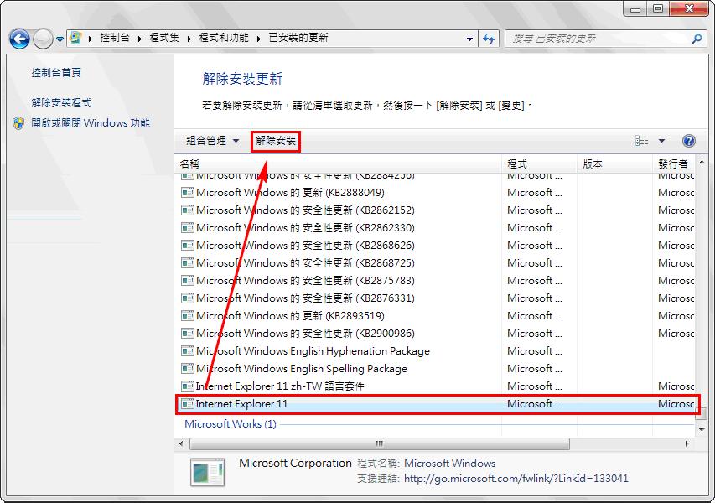Click the icon of Internet Explorer 11 row
Viewport: 715px width, 503px height.
[x=188, y=404]
